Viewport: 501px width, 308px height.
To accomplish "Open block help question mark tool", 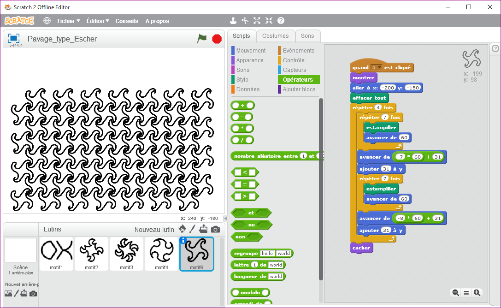I will pyautogui.click(x=281, y=21).
